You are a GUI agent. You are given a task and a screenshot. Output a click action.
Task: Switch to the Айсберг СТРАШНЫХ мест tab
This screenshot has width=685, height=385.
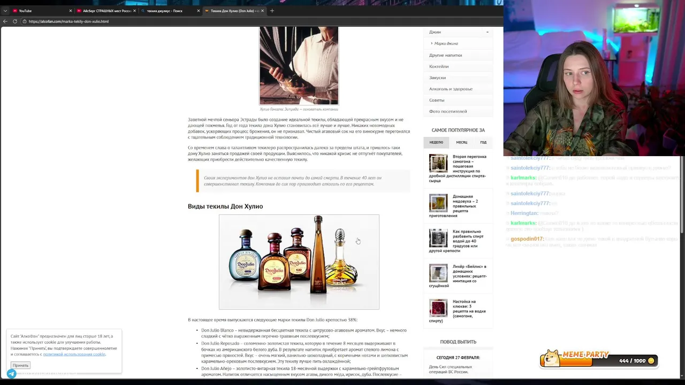(x=105, y=11)
